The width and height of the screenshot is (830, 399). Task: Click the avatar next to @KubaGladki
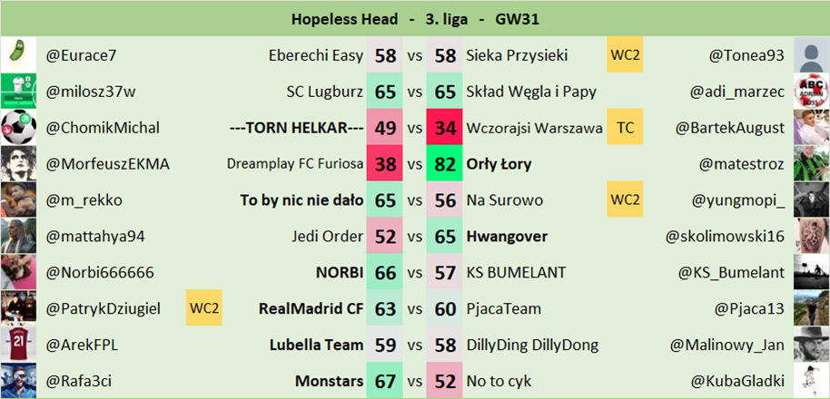[x=811, y=381]
